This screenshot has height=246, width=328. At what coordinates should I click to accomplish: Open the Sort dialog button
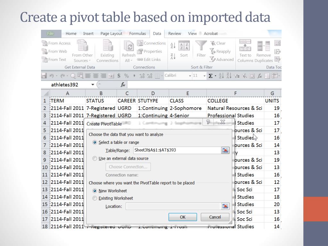point(184,49)
